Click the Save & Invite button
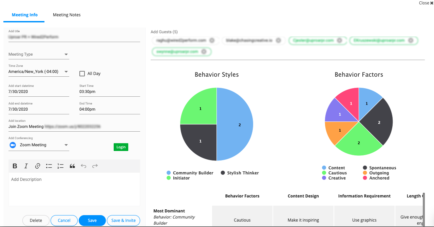The width and height of the screenshot is (434, 227). [124, 221]
